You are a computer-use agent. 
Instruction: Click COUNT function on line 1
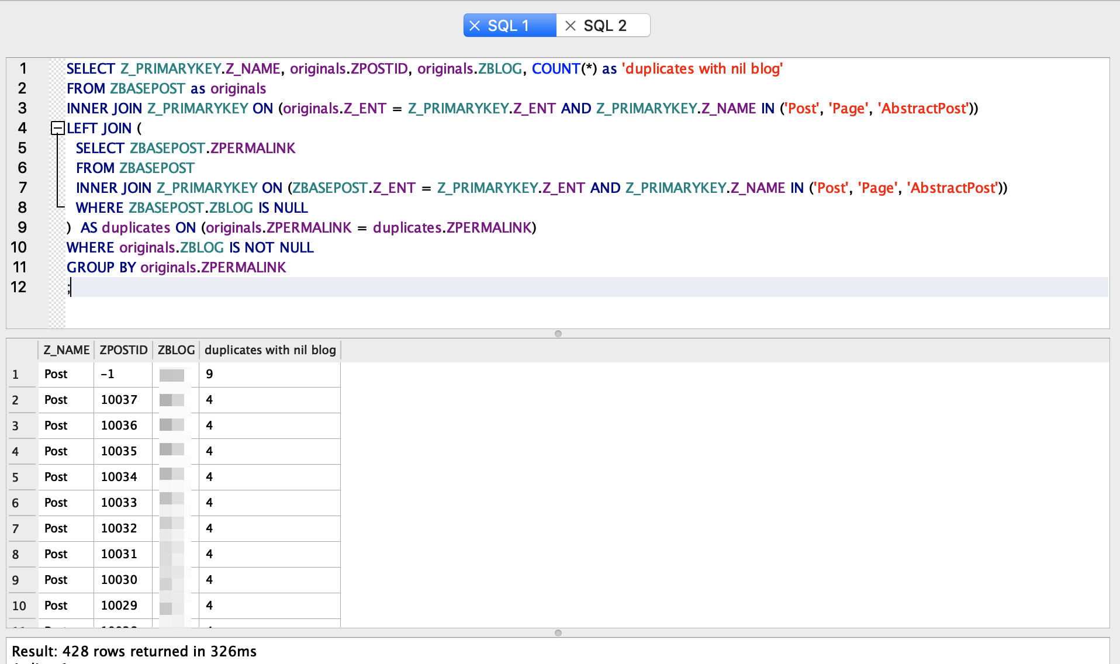(x=556, y=68)
